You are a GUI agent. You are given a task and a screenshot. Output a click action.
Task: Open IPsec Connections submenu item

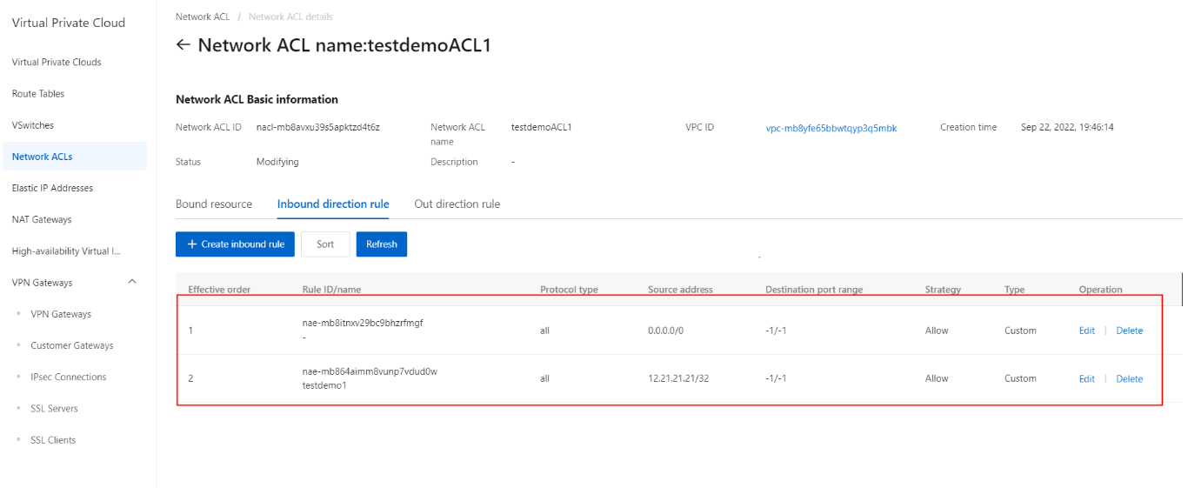(68, 377)
